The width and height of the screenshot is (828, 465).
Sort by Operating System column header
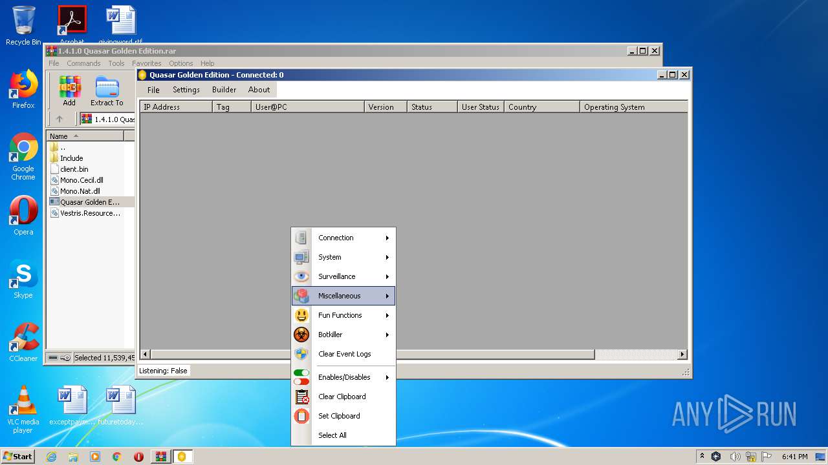coord(634,107)
